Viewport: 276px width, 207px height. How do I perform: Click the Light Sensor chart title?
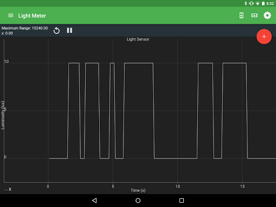(138, 39)
